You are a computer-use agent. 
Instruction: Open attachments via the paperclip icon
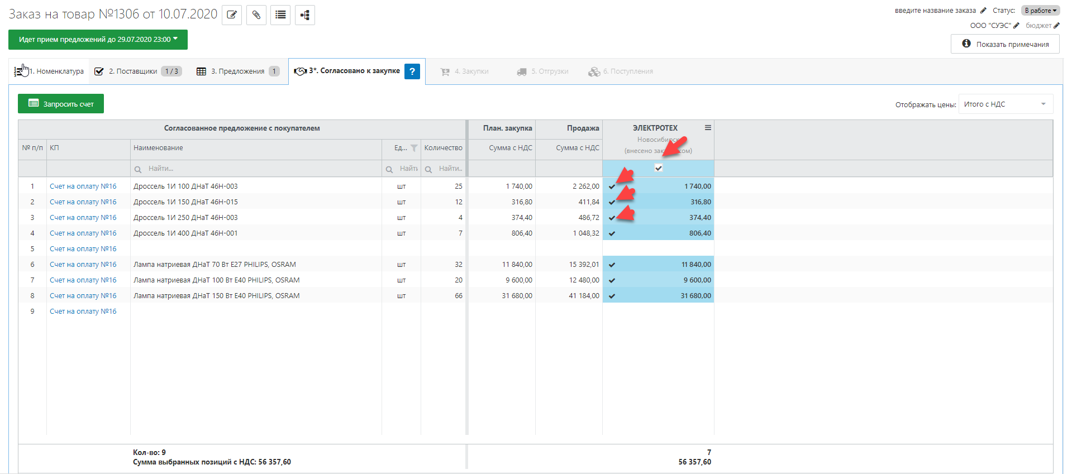pos(256,15)
